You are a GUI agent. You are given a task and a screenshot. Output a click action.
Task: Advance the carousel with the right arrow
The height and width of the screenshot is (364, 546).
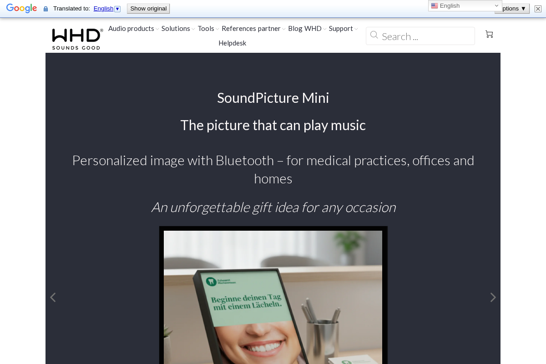pos(493,297)
